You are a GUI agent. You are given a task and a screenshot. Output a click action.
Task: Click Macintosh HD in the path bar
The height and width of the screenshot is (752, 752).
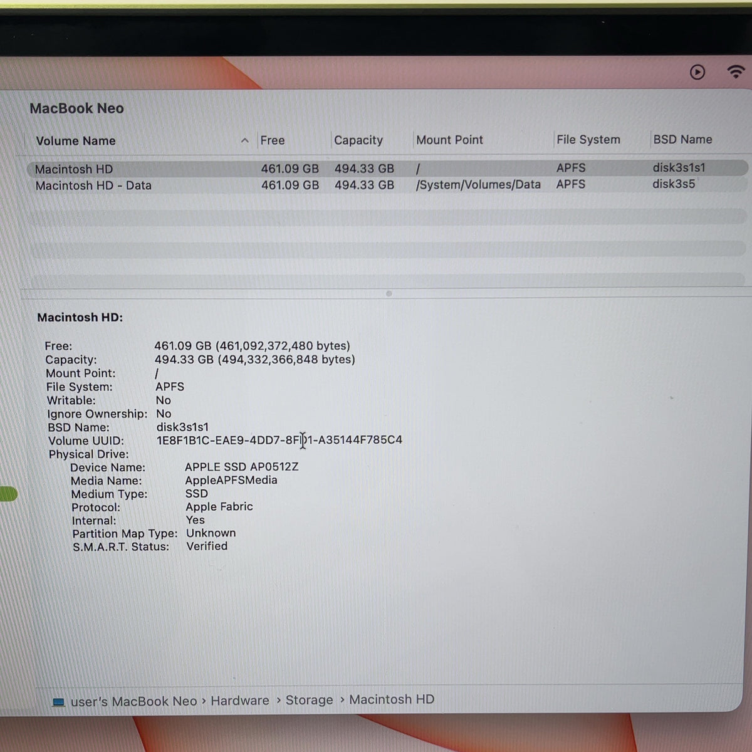tap(392, 699)
